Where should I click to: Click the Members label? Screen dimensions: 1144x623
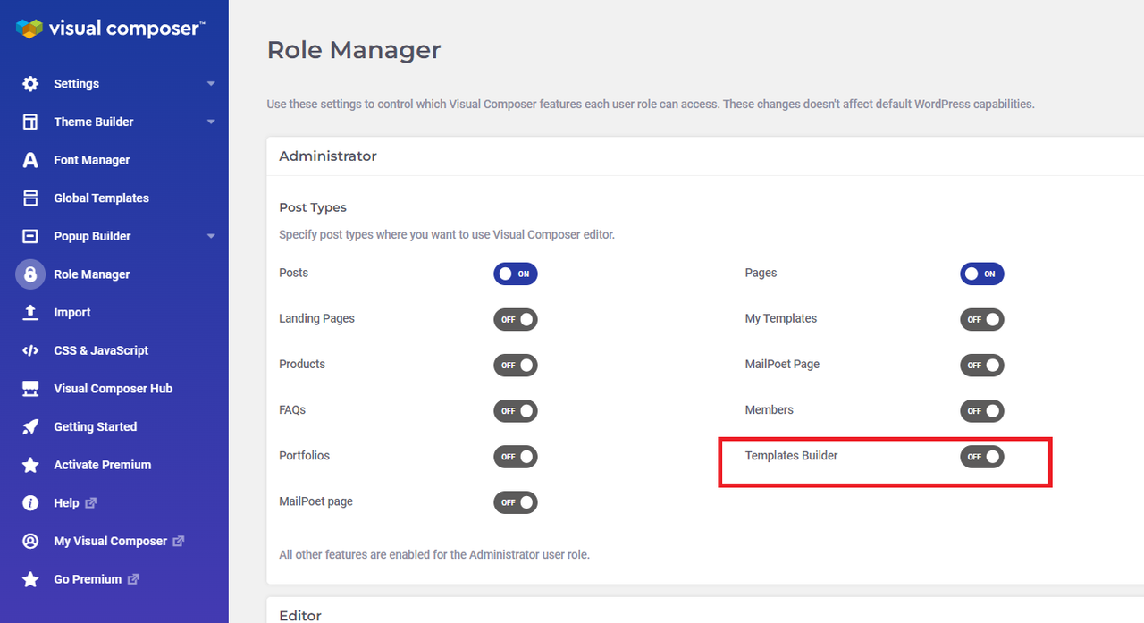click(x=770, y=409)
